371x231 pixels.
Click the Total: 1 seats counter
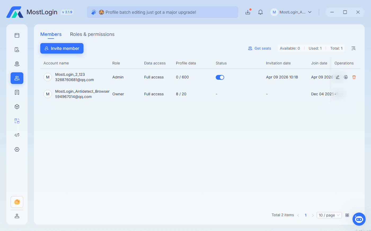pos(336,48)
